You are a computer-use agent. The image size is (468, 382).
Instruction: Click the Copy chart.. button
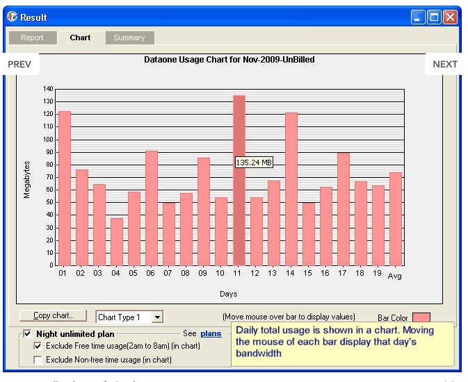pyautogui.click(x=53, y=315)
